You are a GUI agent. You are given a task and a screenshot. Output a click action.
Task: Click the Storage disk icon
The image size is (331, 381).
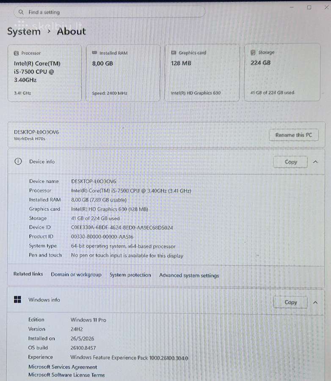253,52
